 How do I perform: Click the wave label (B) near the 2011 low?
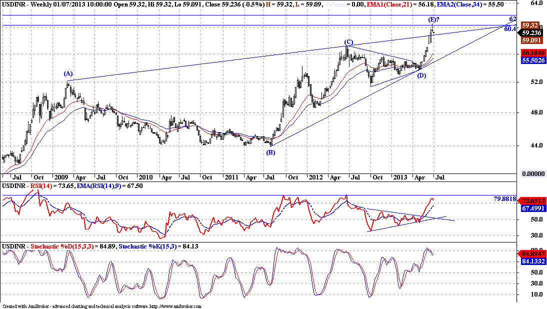[x=270, y=152]
